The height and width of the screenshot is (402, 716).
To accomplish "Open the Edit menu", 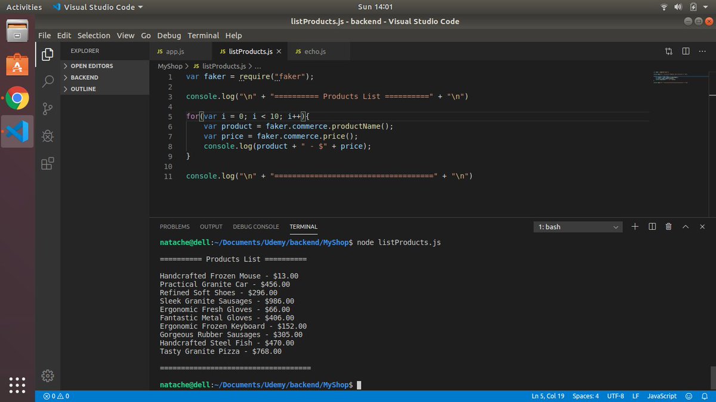I will (x=64, y=35).
